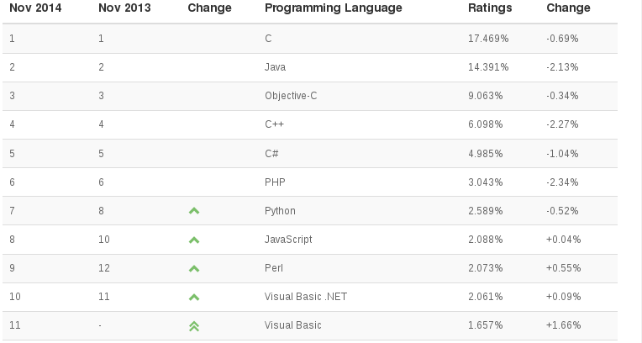Click the 17.469% rating value
642x343 pixels.
click(488, 39)
